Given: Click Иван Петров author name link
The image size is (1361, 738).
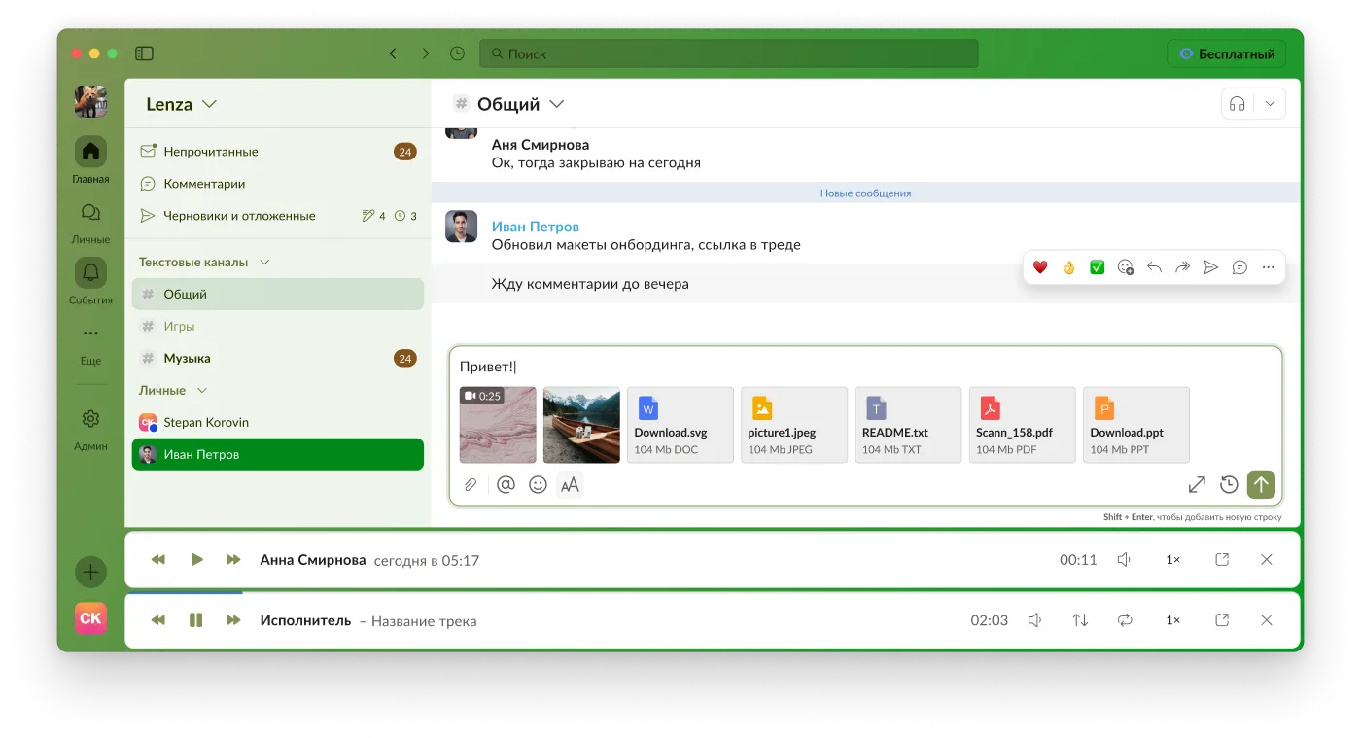Looking at the screenshot, I should (x=536, y=227).
